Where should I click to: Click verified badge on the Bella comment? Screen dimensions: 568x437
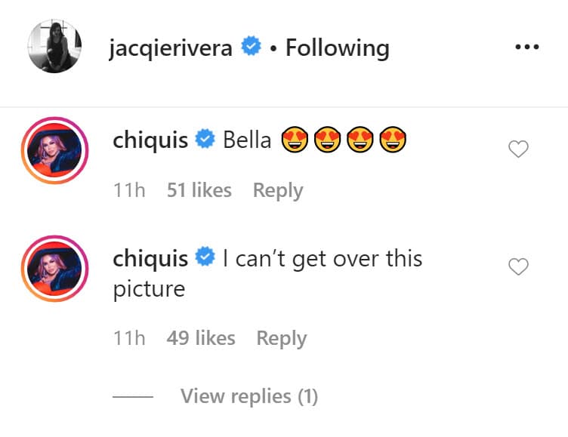[x=205, y=140]
